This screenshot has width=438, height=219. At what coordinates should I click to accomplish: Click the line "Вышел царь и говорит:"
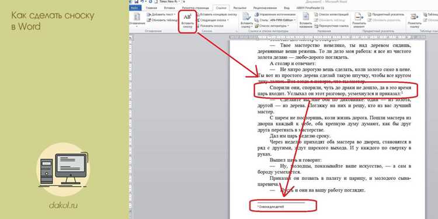pos(296,160)
